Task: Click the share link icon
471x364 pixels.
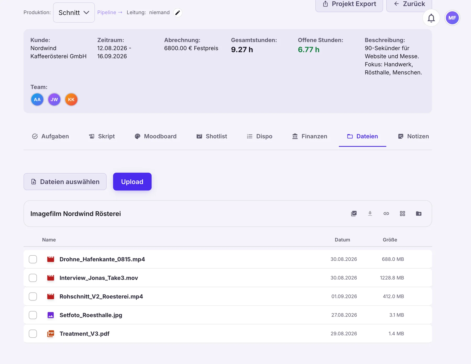Action: point(386,214)
